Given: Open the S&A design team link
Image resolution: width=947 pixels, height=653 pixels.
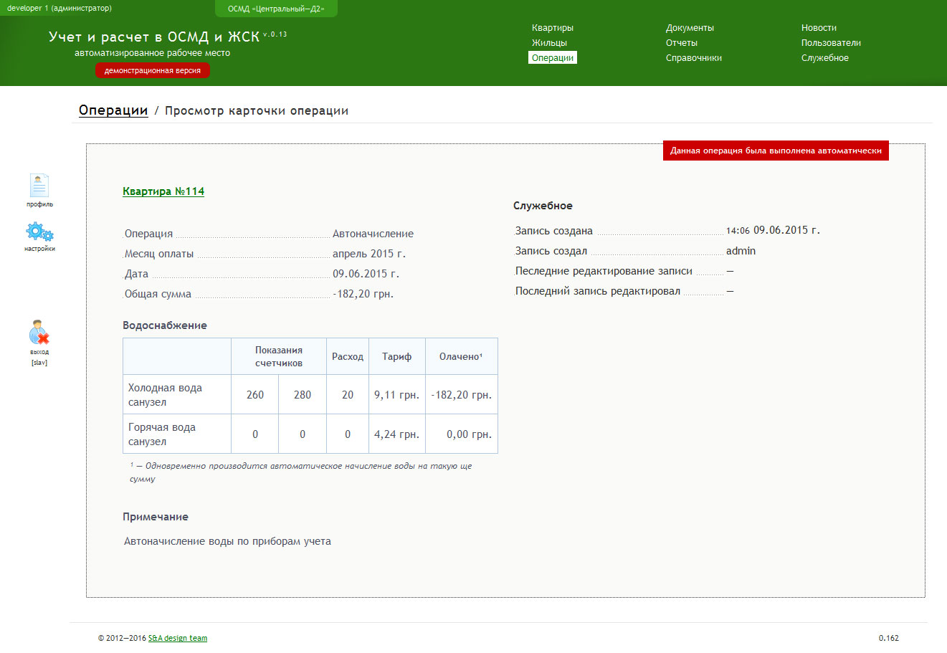Looking at the screenshot, I should point(178,638).
